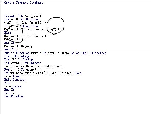
Task: Click the yesNo = xv(Me, ...) assignment line
Action: pyautogui.click(x=25, y=23)
